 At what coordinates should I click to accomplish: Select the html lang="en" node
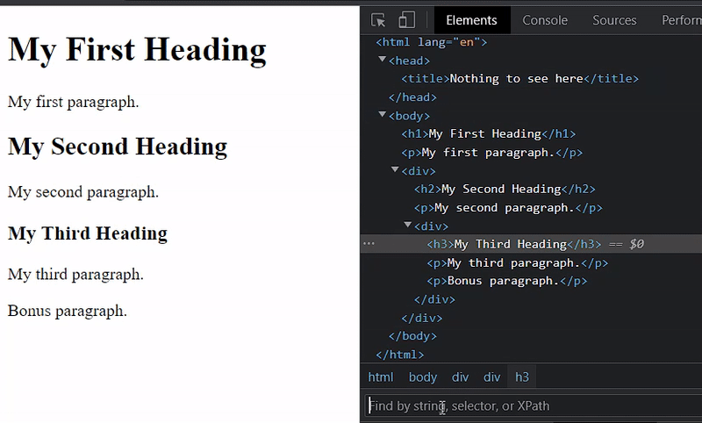pyautogui.click(x=431, y=42)
